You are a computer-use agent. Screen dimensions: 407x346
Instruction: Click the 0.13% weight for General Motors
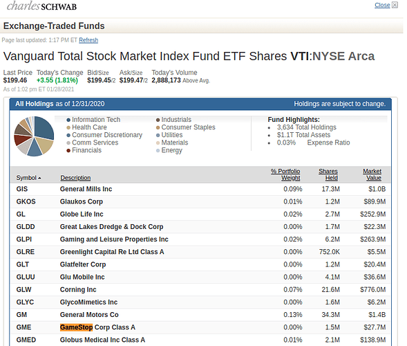(293, 315)
